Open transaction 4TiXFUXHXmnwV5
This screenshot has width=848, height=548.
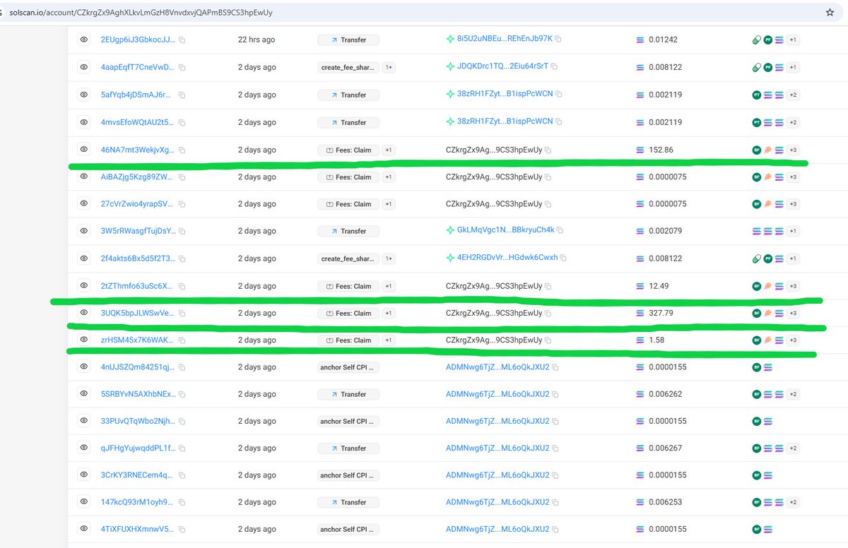[136, 529]
